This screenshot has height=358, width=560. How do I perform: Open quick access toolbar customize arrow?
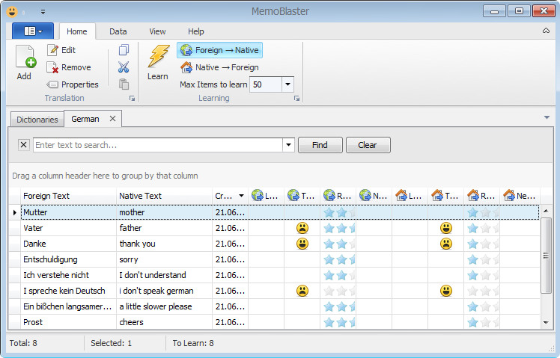click(x=43, y=12)
